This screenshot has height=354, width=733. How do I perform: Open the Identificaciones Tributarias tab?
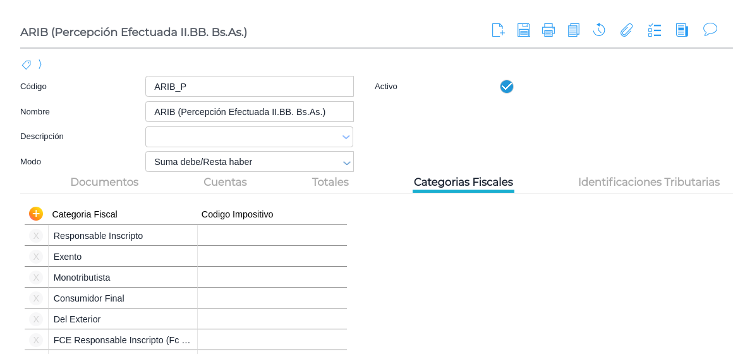[x=648, y=182]
